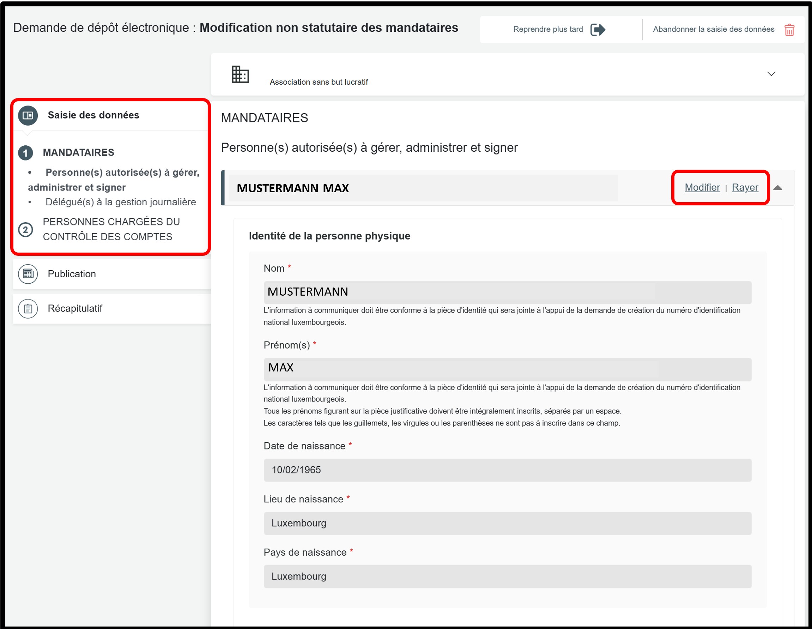812x629 pixels.
Task: Click the Saisie des données book icon
Action: [x=28, y=115]
